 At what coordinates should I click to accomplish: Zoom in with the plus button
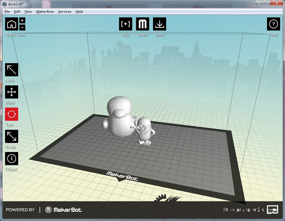pyautogui.click(x=22, y=20)
